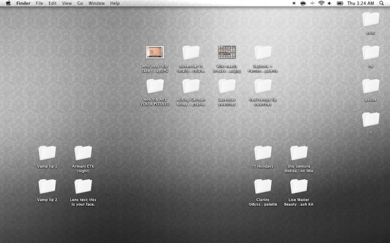Click the crosshair status icon beside Wi-Fi
Screen dimensions: 390x243
313,3
